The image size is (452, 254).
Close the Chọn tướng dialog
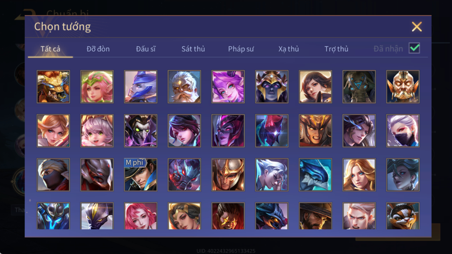point(417,27)
